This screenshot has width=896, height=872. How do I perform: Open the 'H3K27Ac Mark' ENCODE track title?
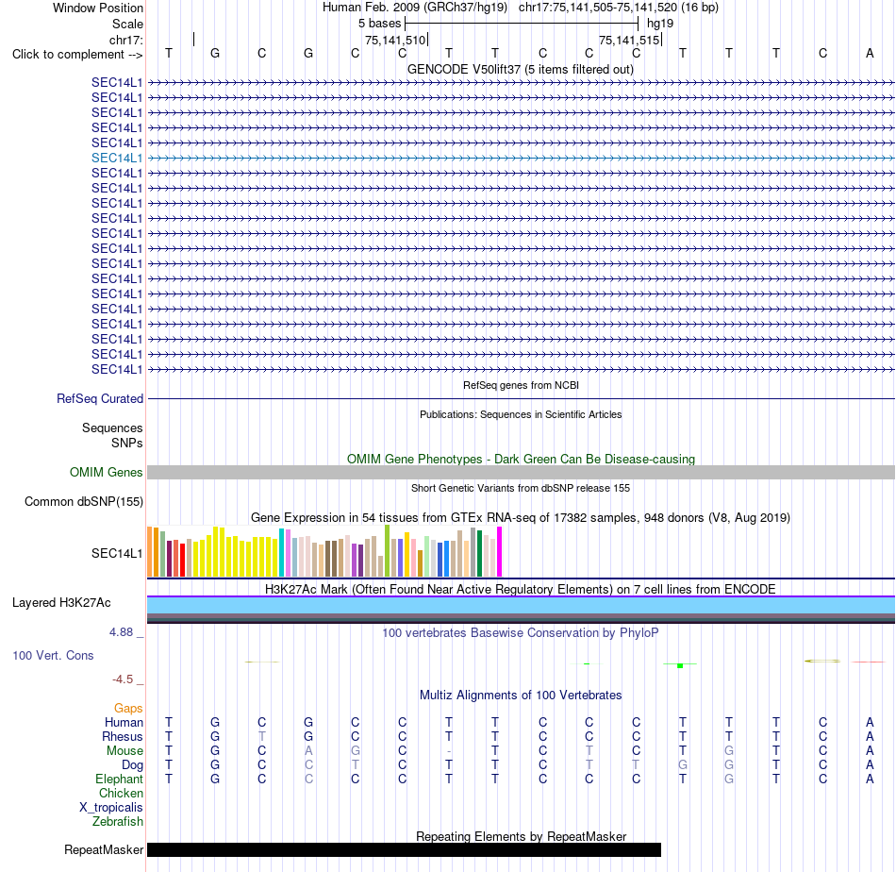pyautogui.click(x=521, y=590)
